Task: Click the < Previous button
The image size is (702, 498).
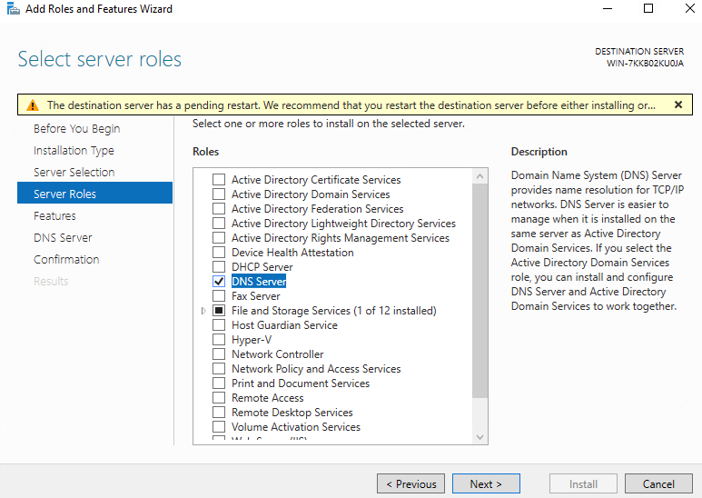Action: point(411,483)
